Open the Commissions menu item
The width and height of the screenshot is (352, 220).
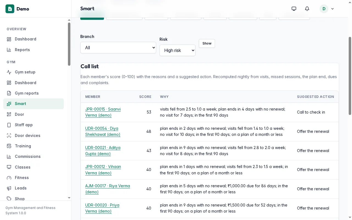pyautogui.click(x=34, y=156)
